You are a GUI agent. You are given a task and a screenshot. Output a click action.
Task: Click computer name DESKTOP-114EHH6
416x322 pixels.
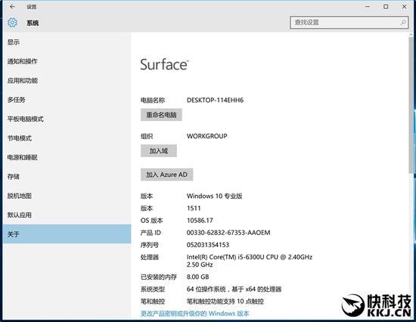pos(215,100)
